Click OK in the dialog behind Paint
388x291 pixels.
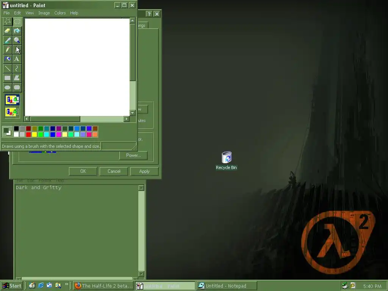[x=83, y=171]
